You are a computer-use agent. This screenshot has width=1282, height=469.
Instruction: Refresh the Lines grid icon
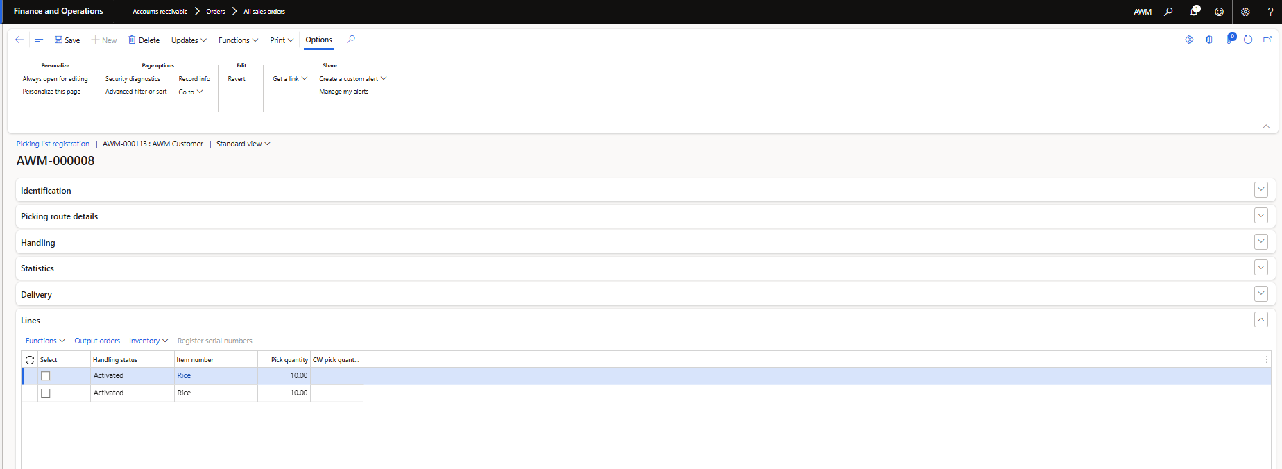30,360
